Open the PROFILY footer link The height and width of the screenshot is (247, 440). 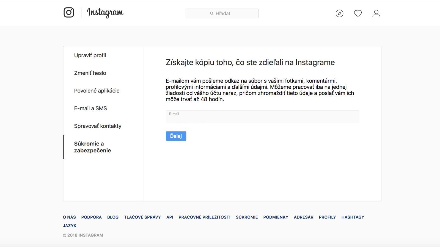[x=327, y=217]
